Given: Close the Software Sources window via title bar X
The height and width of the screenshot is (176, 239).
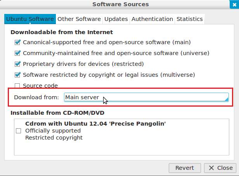Looking at the screenshot, I should coord(232,4).
